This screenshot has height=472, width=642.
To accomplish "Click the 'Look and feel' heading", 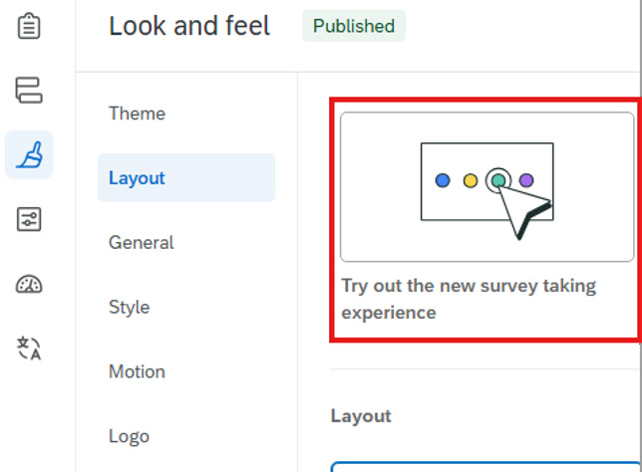I will pyautogui.click(x=189, y=26).
